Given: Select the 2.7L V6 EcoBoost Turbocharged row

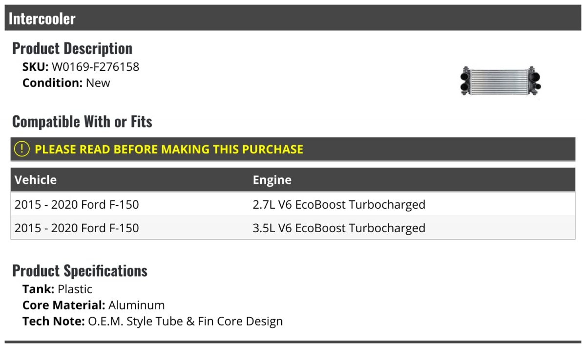Looking at the screenshot, I should point(293,204).
